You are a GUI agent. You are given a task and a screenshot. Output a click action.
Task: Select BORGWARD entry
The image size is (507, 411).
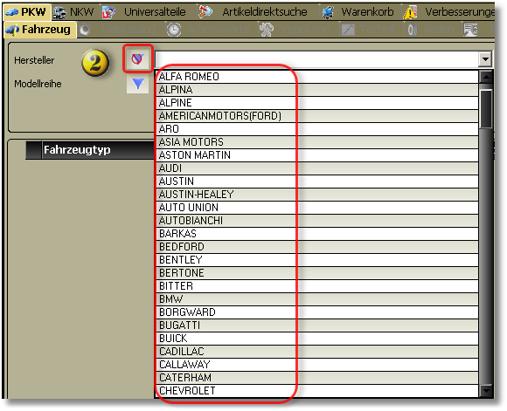[316, 312]
